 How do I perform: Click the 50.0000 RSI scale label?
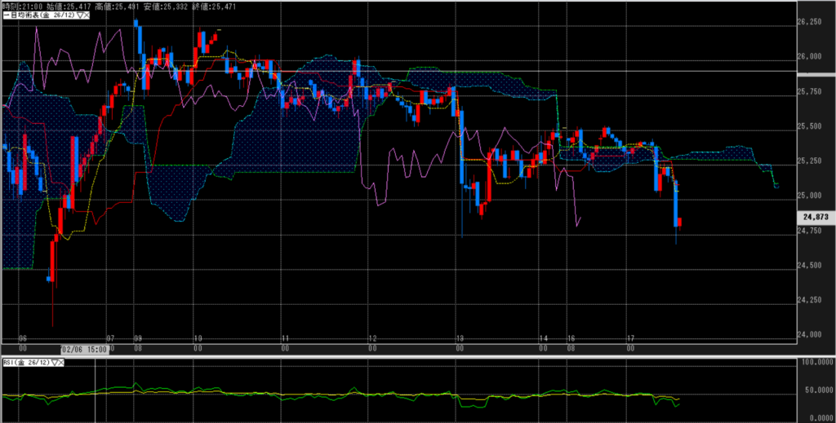tap(816, 390)
